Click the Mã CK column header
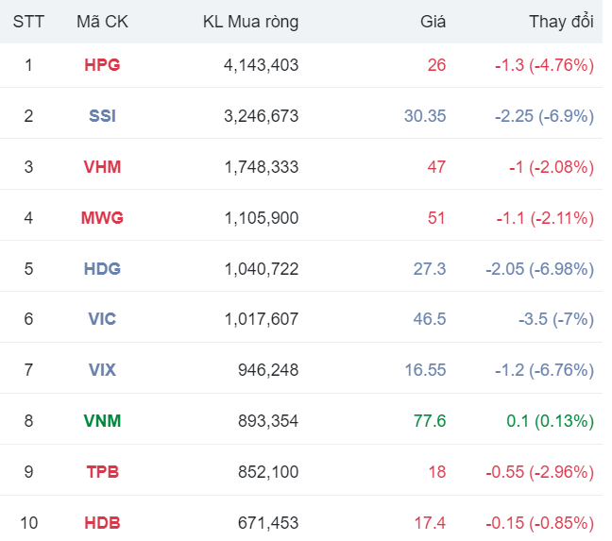The height and width of the screenshot is (541, 612). pyautogui.click(x=102, y=22)
